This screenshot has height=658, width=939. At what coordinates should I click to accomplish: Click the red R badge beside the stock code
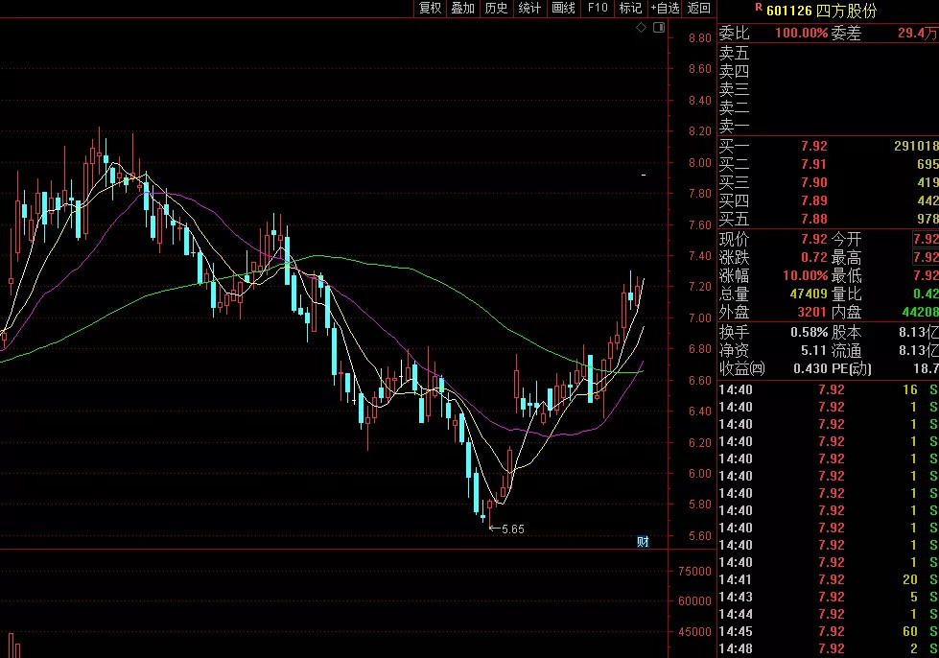pyautogui.click(x=758, y=9)
